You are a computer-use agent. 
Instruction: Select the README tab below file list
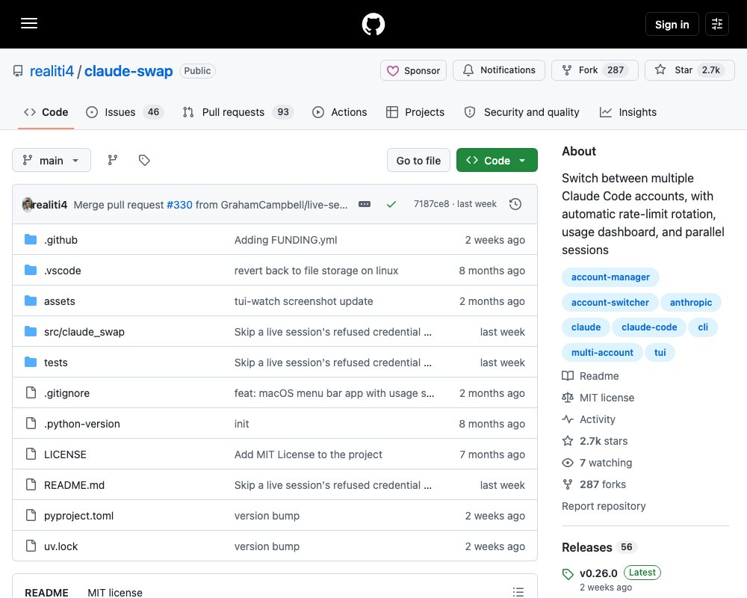pos(46,592)
